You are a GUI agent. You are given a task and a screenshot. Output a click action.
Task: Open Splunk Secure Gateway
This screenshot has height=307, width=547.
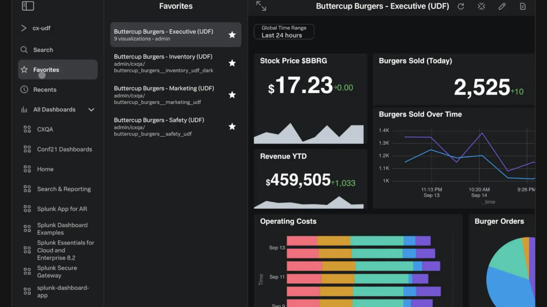coord(57,271)
